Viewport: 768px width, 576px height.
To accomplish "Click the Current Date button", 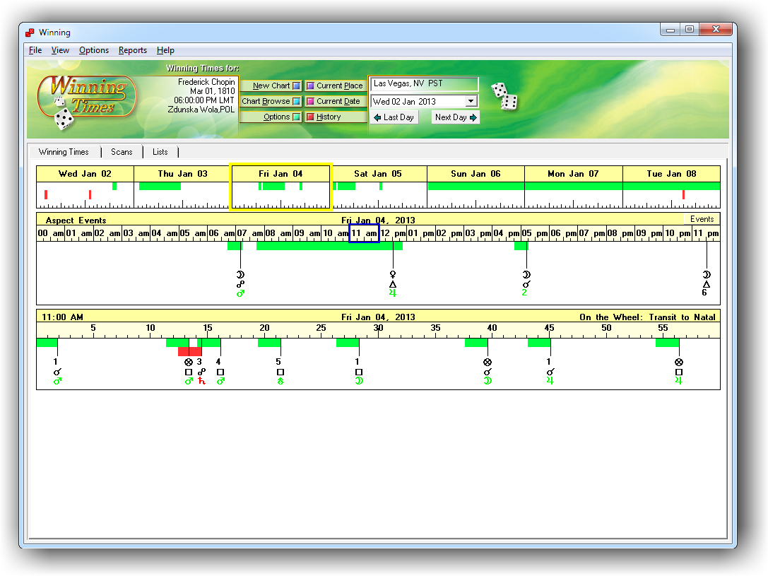I will [x=336, y=101].
